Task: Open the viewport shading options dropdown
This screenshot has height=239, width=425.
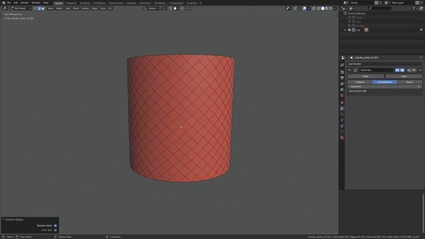Action: pos(335,9)
